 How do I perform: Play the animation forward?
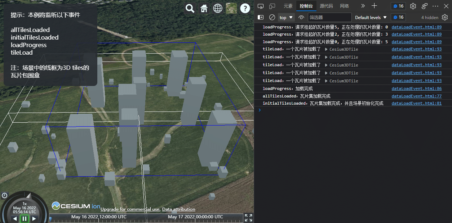[34, 219]
